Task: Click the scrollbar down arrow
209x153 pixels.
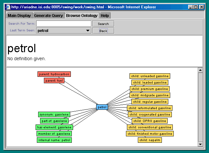Action: pos(200,144)
